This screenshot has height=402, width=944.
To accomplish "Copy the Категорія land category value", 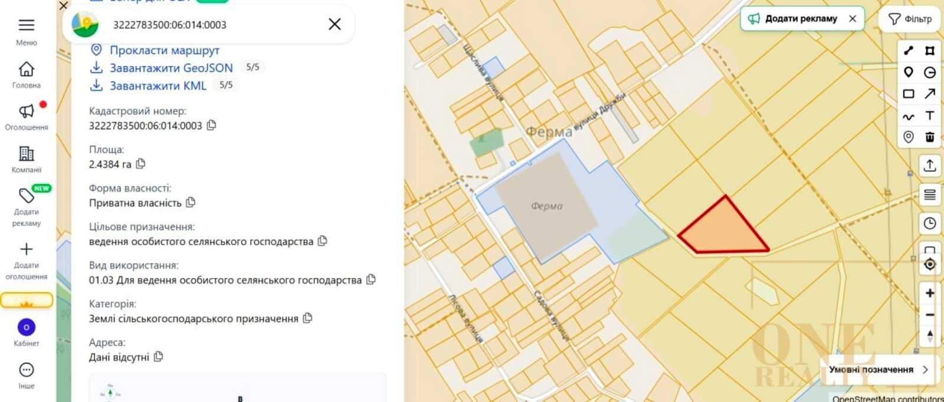I will 307,318.
